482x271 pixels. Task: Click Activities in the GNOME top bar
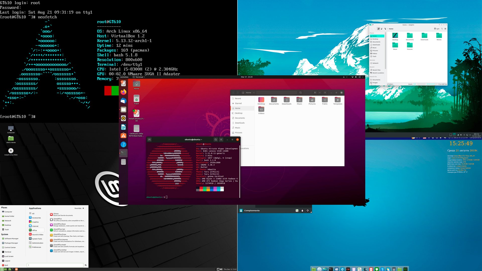(124, 77)
